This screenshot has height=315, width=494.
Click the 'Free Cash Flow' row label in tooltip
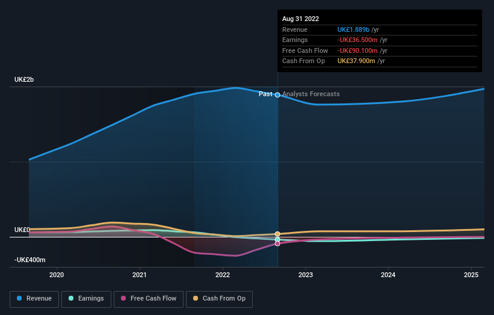point(305,50)
